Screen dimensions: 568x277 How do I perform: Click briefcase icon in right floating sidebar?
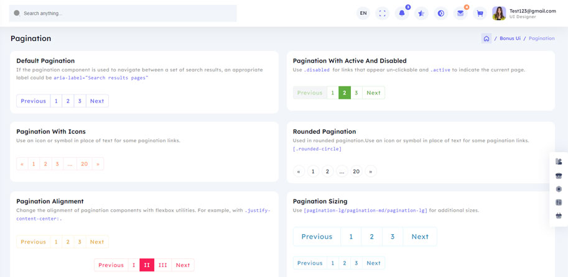click(559, 175)
